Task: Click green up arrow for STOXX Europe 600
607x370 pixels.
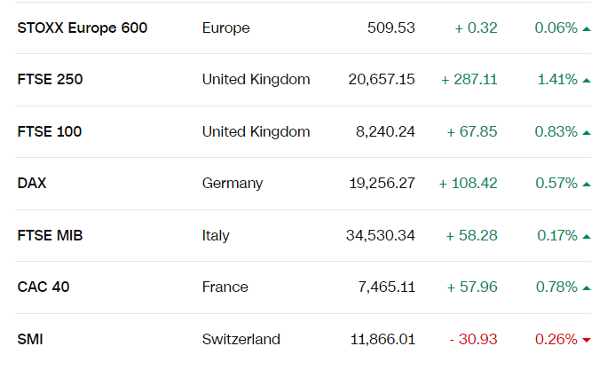Action: [x=587, y=28]
